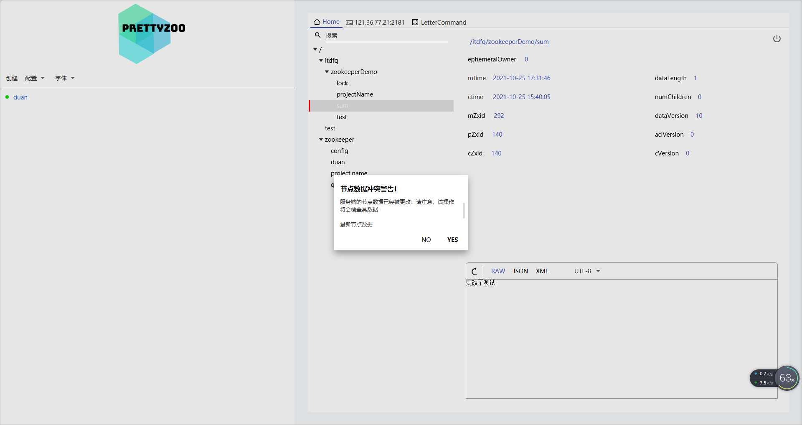Select the lock tree node
The image size is (802, 425).
342,83
